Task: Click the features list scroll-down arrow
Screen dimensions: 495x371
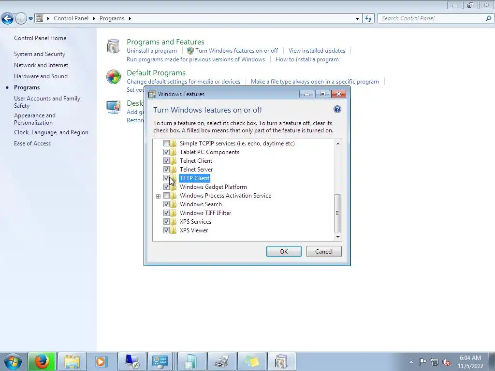Action: point(338,237)
